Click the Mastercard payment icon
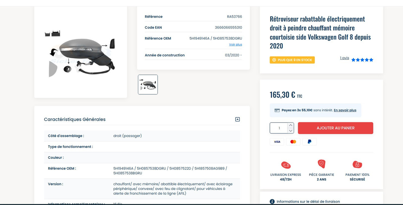Image resolution: width=403 pixels, height=205 pixels. point(293,142)
